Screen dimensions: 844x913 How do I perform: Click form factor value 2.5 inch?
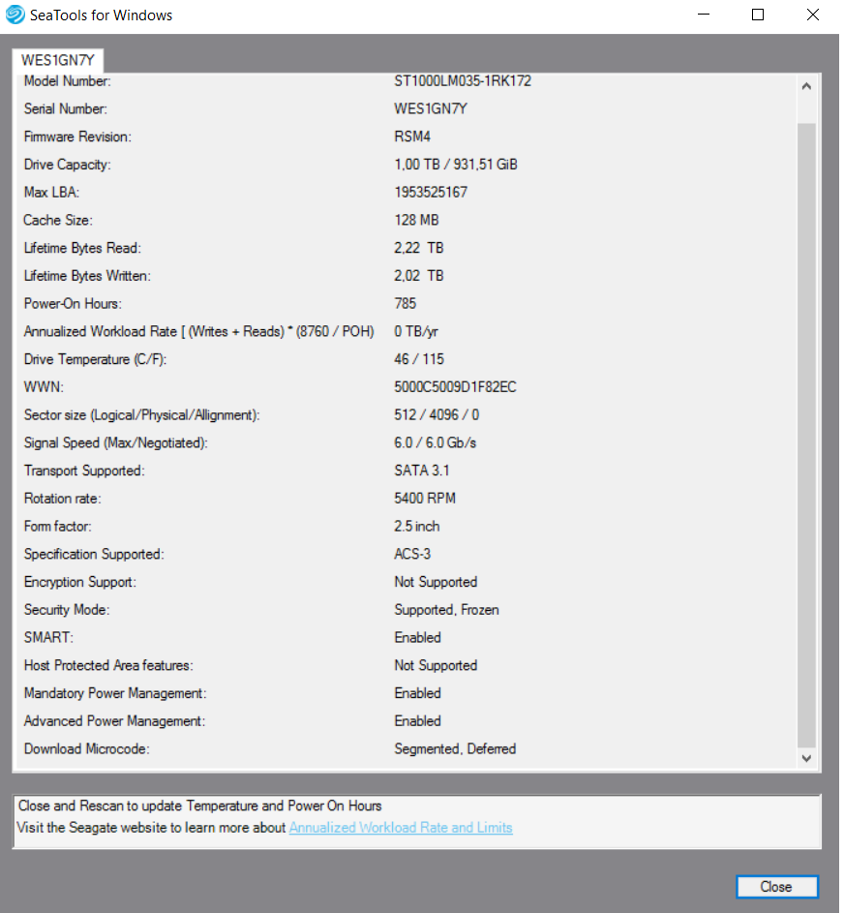417,527
